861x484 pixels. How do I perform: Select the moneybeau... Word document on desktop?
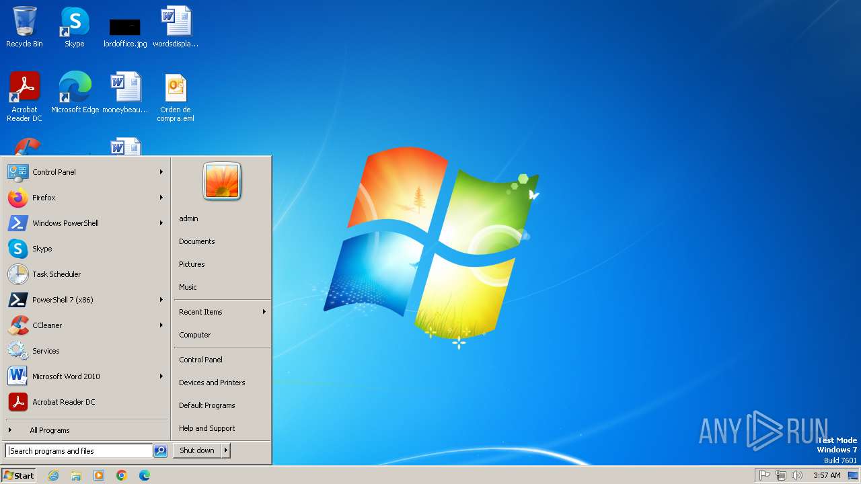coord(125,93)
